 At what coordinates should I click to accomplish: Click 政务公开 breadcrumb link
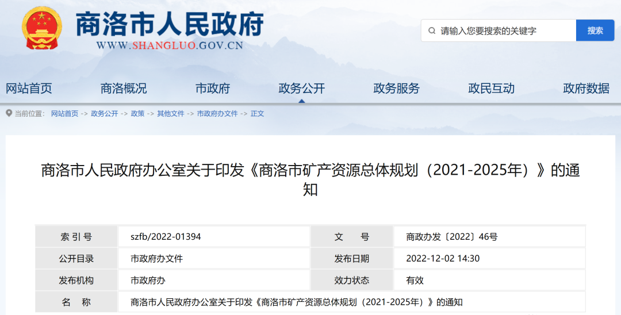(x=104, y=114)
